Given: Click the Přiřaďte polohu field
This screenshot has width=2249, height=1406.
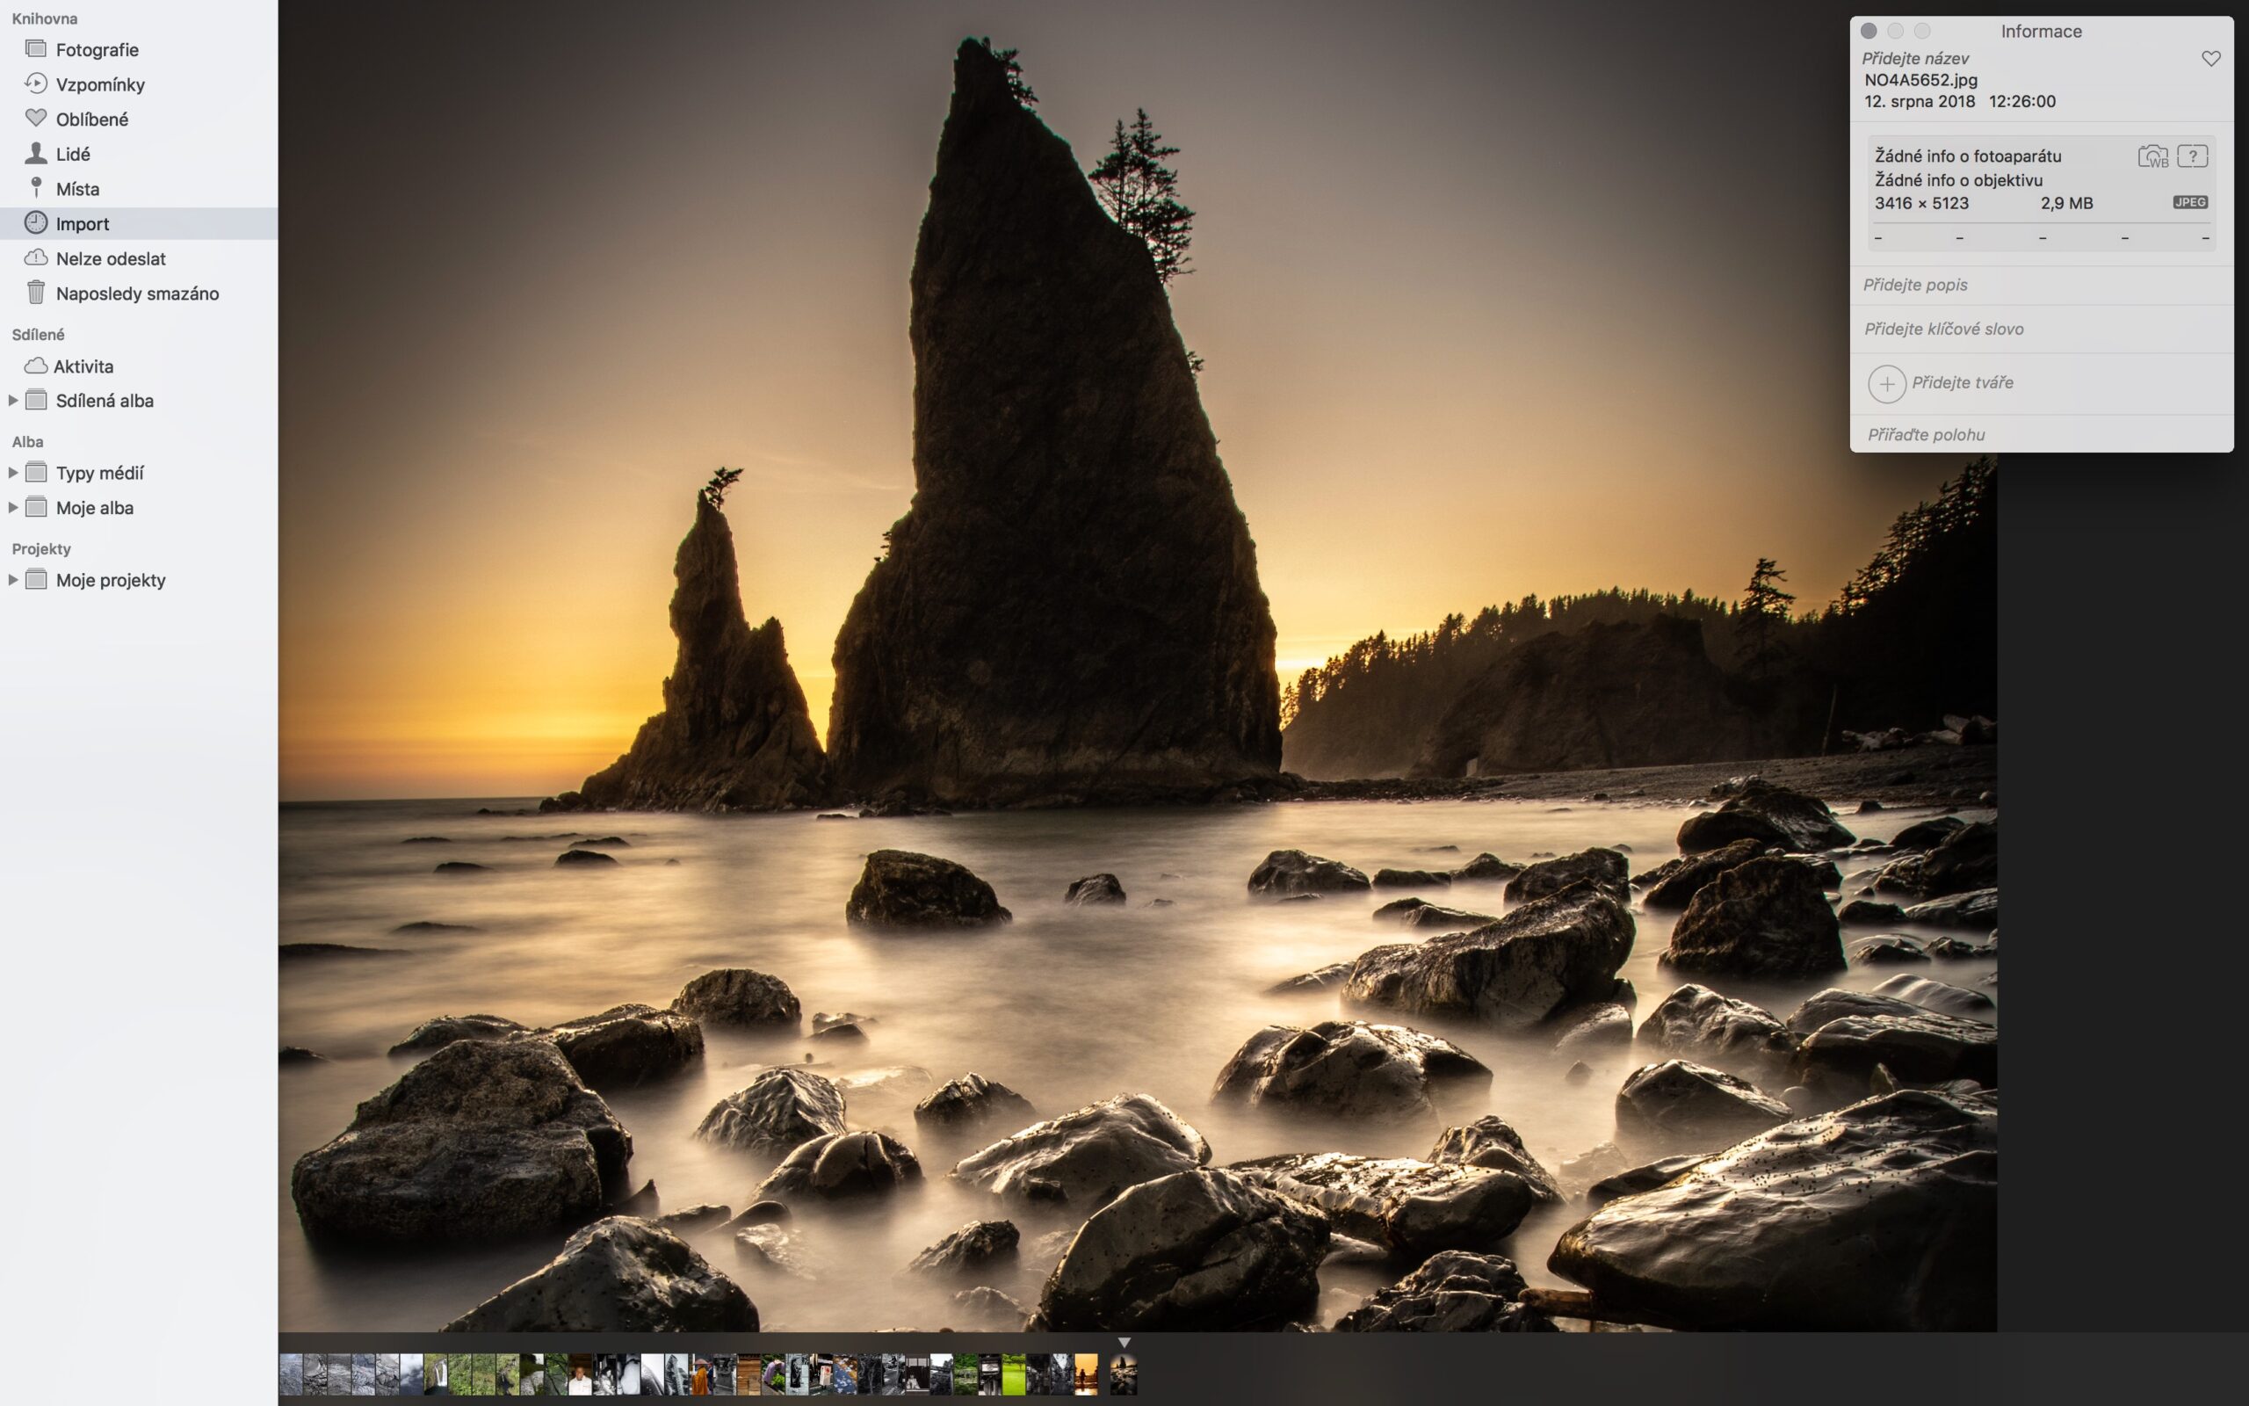Looking at the screenshot, I should pyautogui.click(x=1926, y=434).
